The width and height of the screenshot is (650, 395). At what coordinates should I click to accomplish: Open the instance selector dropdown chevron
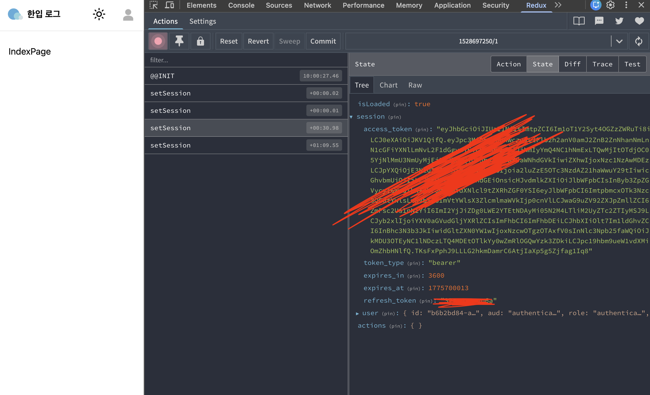click(x=619, y=41)
